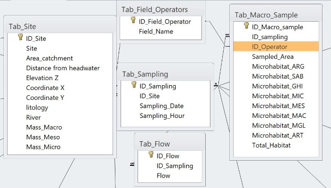Click the key icon beside ID_Macro_sample
Screen dimensions: 331x188
pos(246,25)
